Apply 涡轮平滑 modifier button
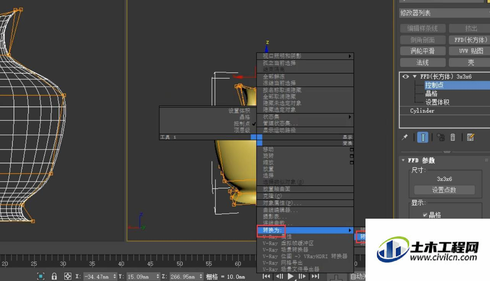 [x=422, y=51]
